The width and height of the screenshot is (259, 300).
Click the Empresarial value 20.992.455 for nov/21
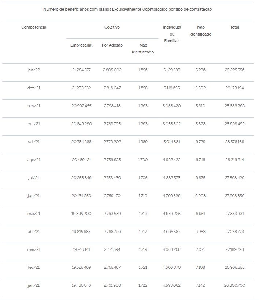[81, 106]
